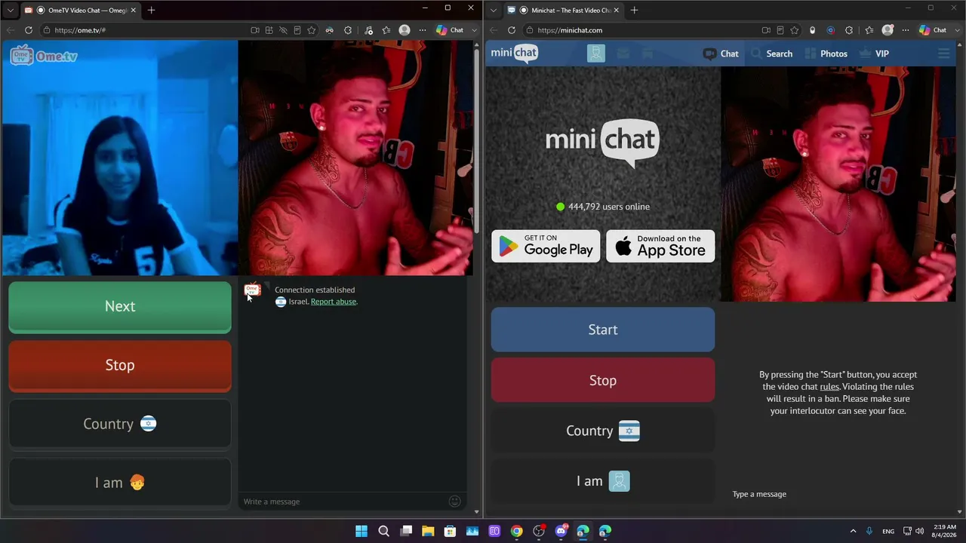Select the OmeTV Video Chat browser tab
Viewport: 966px width, 543px height.
click(82, 10)
